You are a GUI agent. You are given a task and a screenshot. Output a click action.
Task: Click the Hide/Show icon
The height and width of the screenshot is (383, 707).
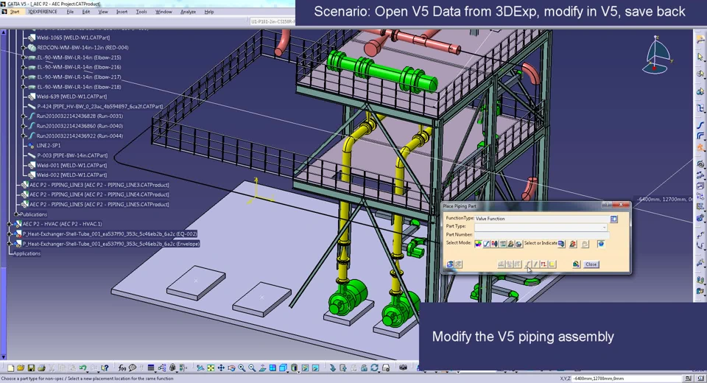[x=305, y=368]
